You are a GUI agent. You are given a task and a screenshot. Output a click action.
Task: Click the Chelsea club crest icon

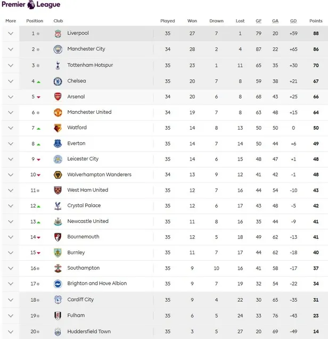coord(58,81)
